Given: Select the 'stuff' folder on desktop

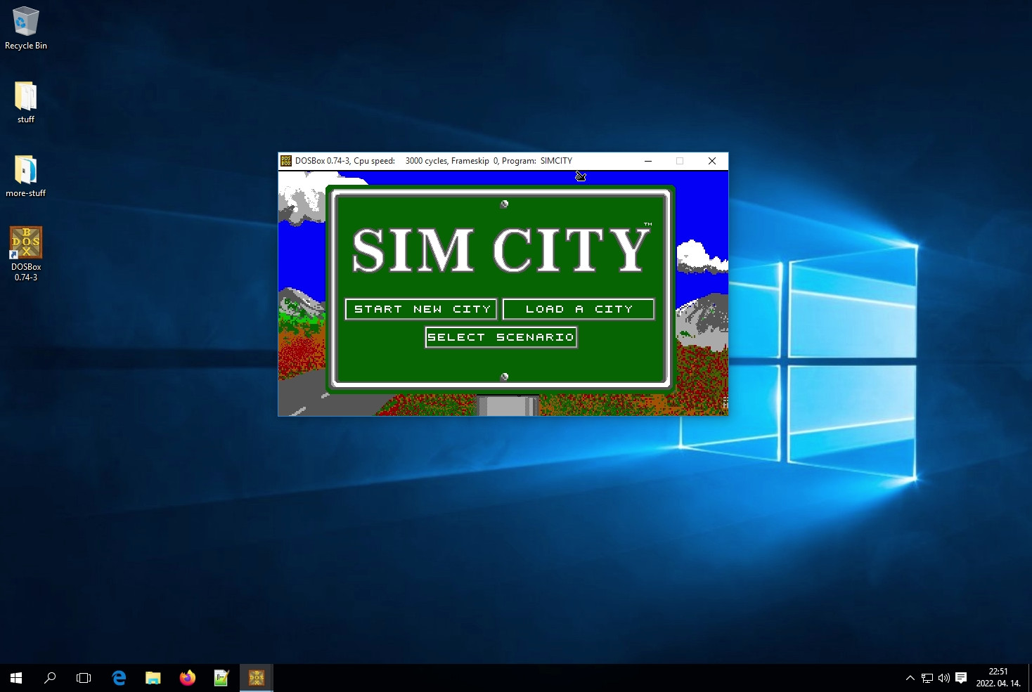Looking at the screenshot, I should click(26, 102).
